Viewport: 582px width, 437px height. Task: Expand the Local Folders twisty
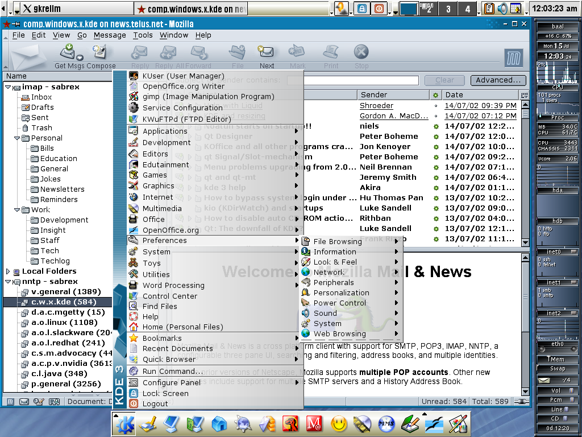point(8,271)
